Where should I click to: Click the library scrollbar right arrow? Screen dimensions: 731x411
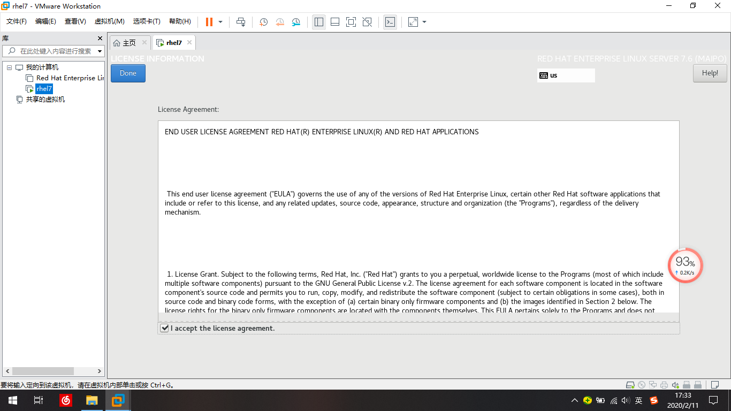click(99, 371)
